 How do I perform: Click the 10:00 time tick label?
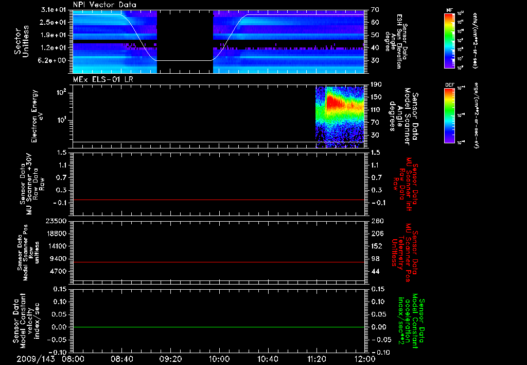click(x=219, y=359)
